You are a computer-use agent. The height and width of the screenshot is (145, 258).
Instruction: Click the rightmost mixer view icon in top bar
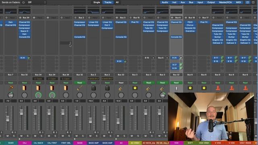253,2
